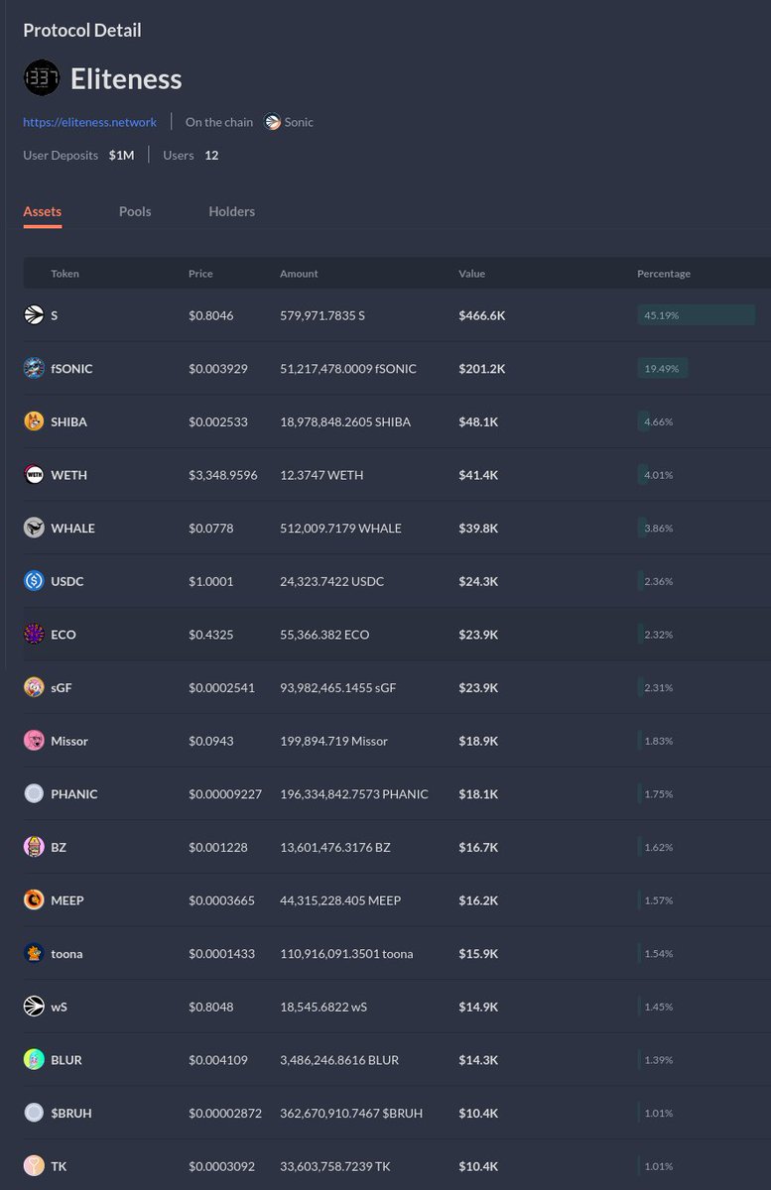771x1190 pixels.
Task: Click the Value column header
Action: (472, 274)
